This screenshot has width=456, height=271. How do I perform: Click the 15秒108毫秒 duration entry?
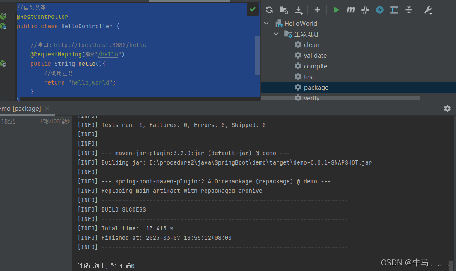pyautogui.click(x=55, y=121)
